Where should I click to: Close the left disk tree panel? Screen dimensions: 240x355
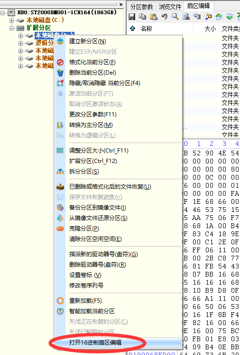pos(121,4)
